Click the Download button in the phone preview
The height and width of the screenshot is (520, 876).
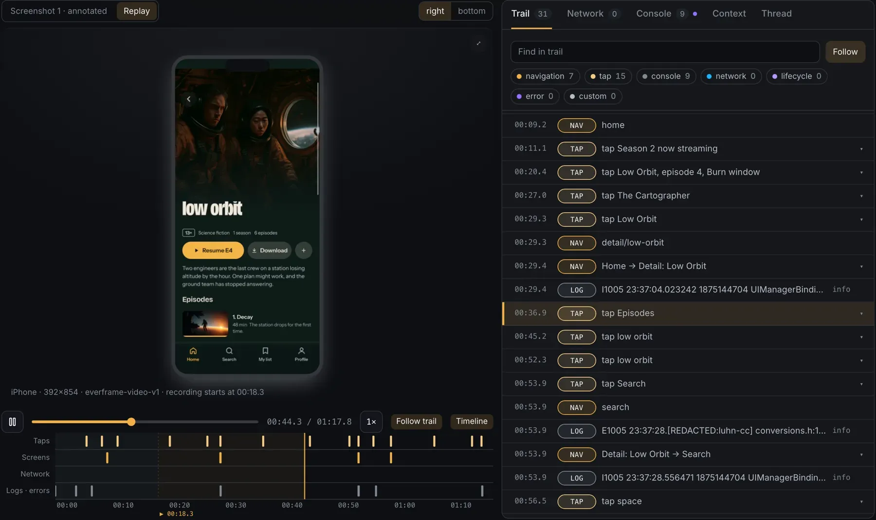click(270, 250)
